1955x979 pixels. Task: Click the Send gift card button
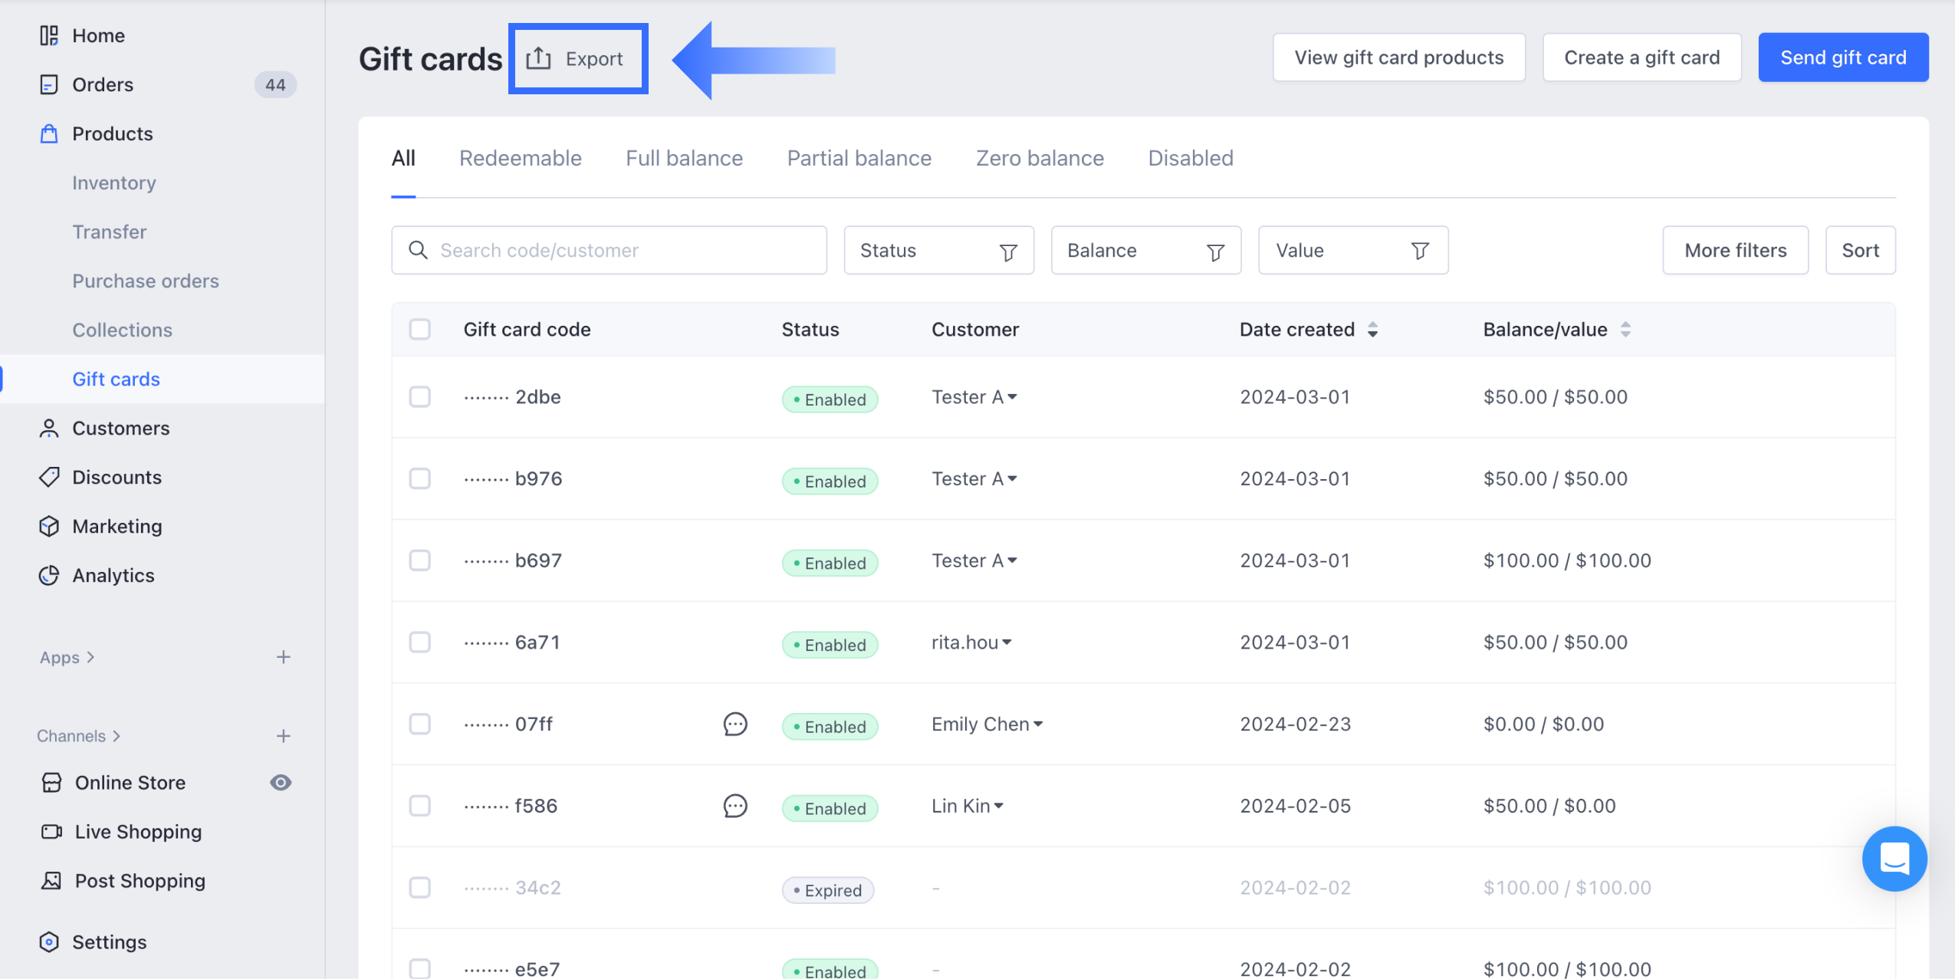(x=1842, y=57)
